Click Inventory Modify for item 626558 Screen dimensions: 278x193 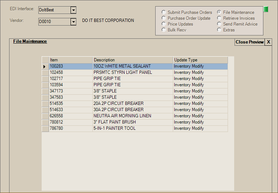201,116
